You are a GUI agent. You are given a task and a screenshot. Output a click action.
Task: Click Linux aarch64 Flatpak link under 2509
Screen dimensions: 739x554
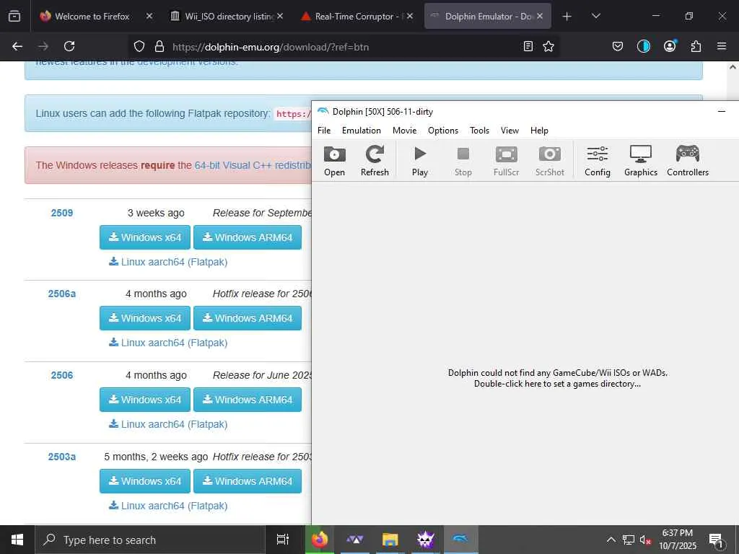click(168, 262)
